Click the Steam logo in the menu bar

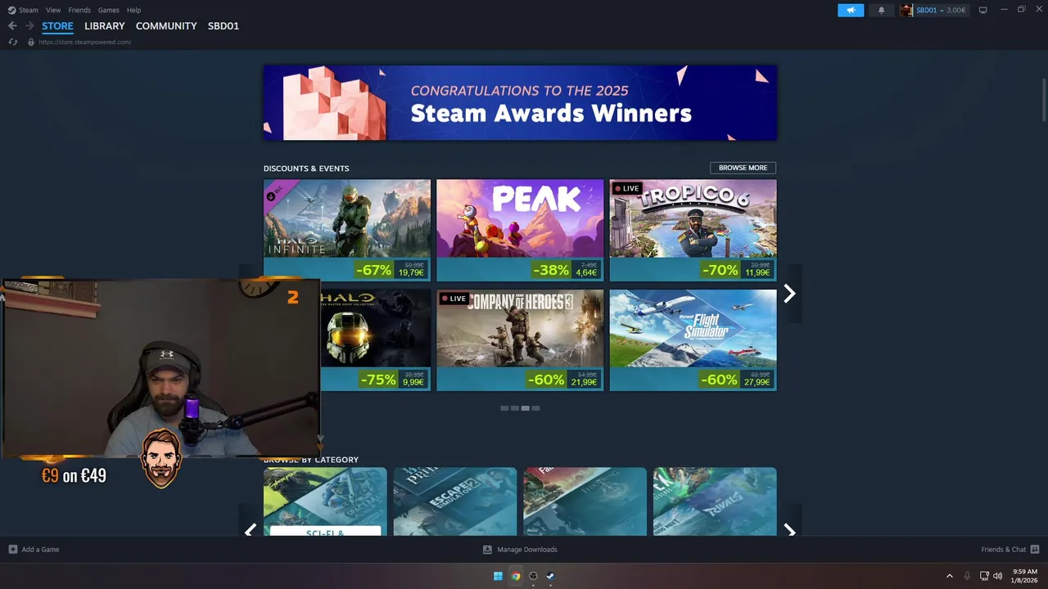coord(11,10)
